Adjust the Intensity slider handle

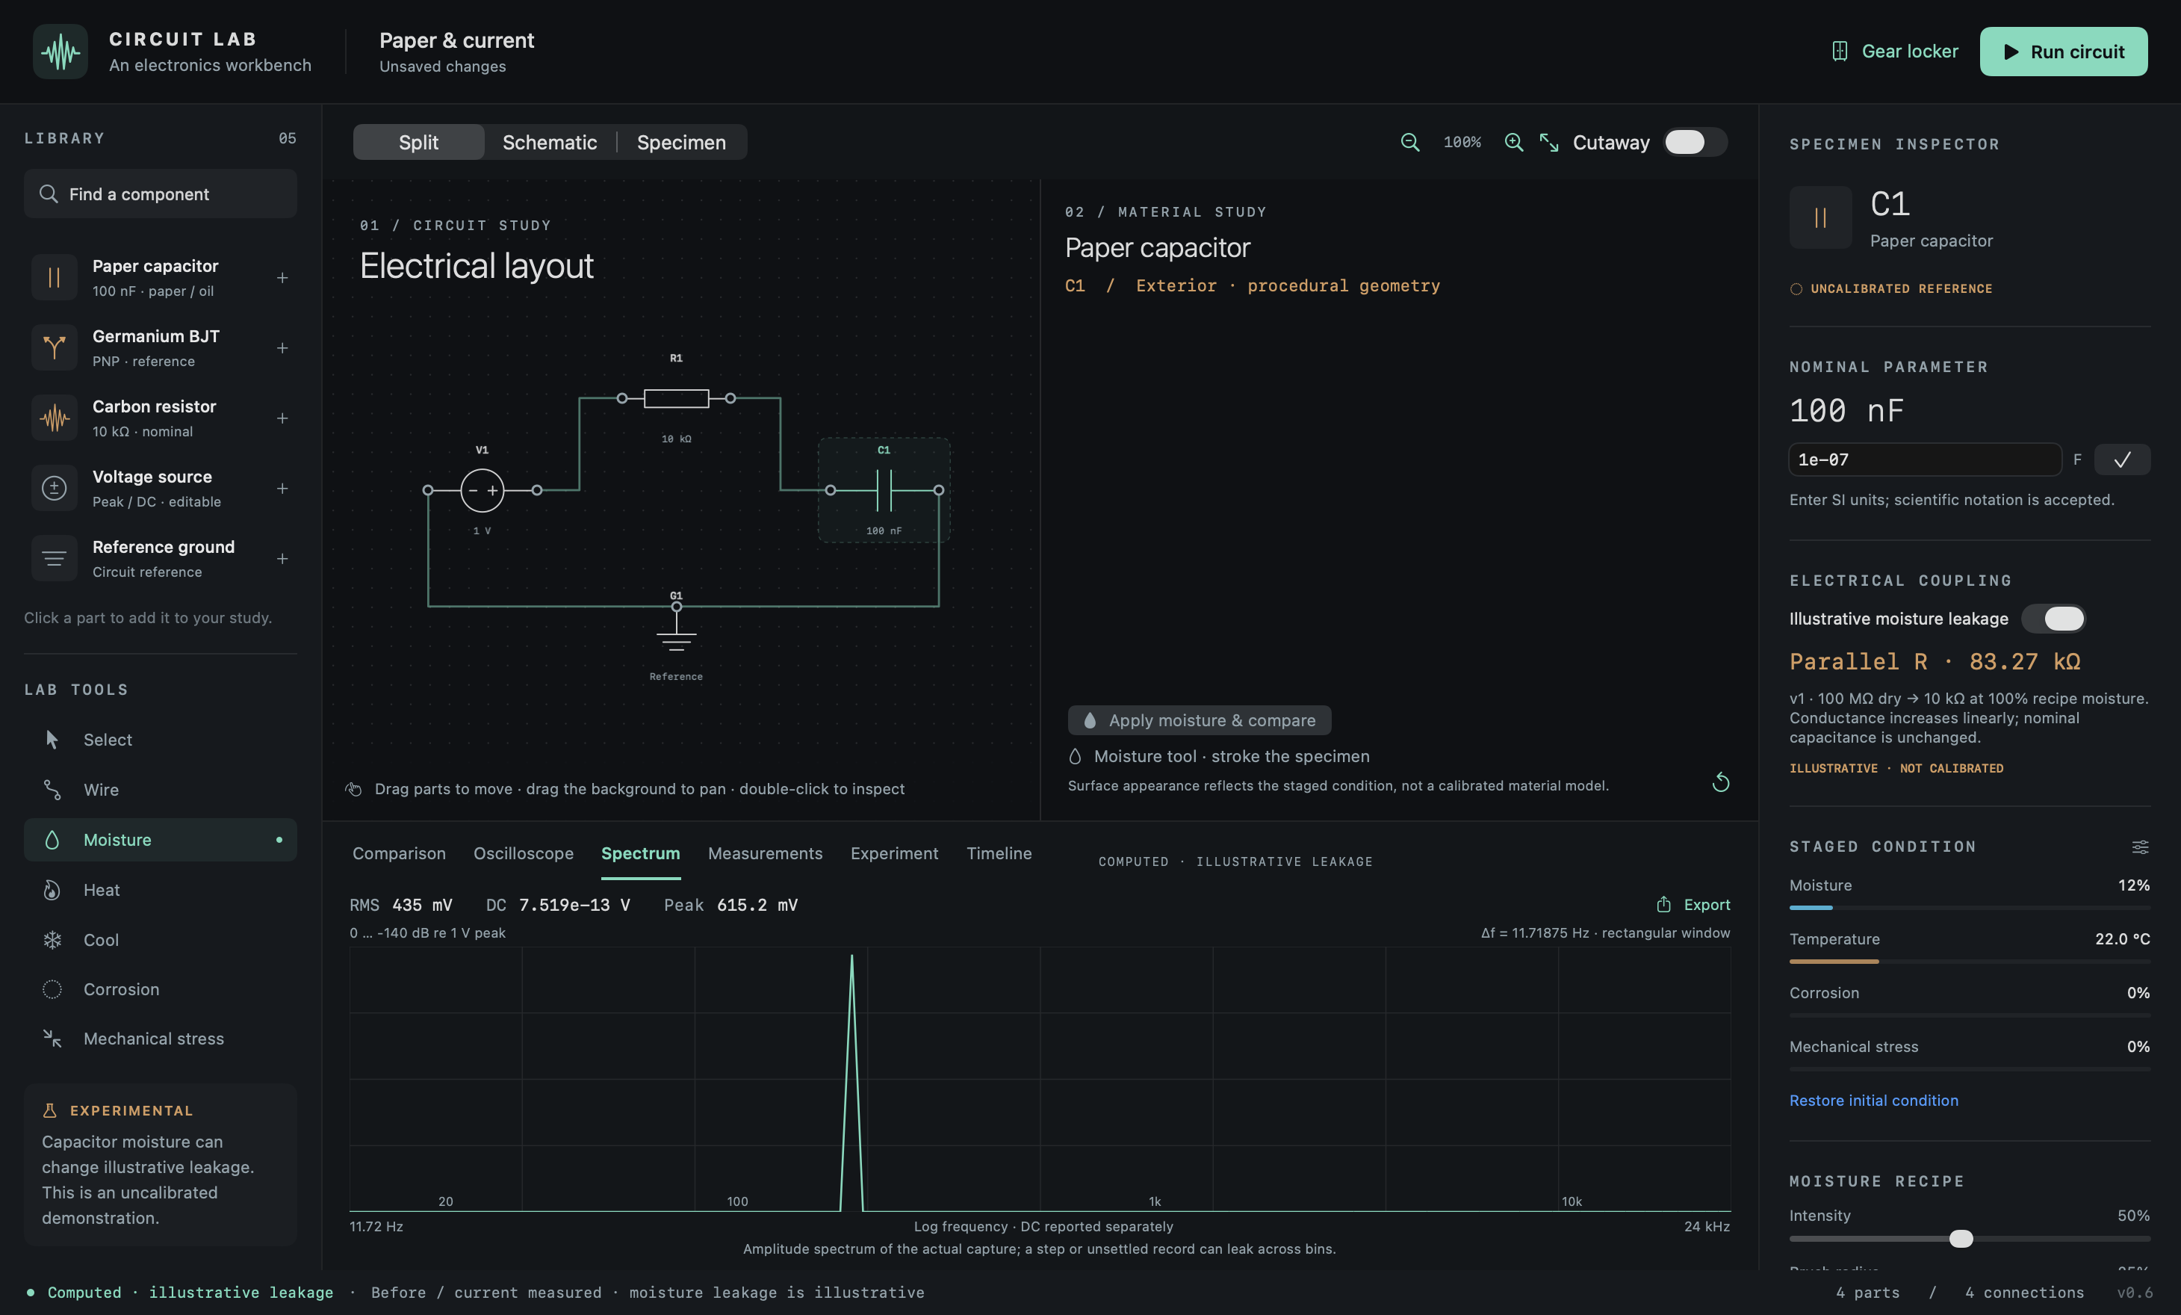pyautogui.click(x=1961, y=1238)
